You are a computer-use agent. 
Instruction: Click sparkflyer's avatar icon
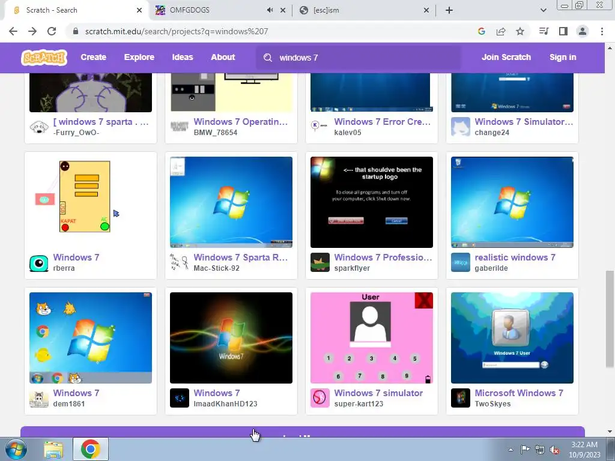pyautogui.click(x=320, y=263)
